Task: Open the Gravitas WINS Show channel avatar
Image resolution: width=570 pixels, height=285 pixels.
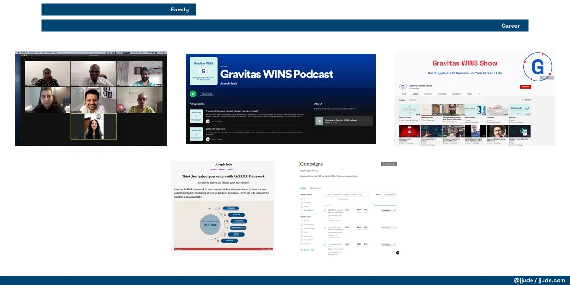Action: (403, 87)
